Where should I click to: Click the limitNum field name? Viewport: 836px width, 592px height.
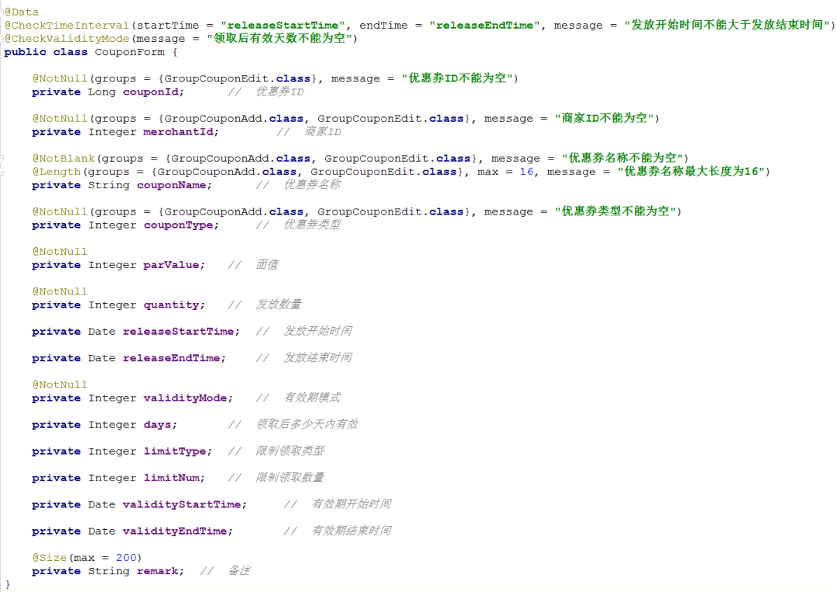pyautogui.click(x=172, y=478)
